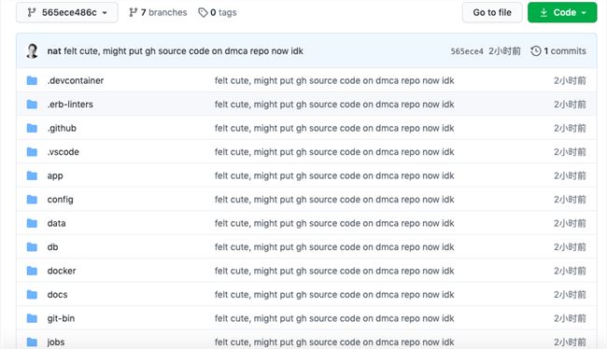The width and height of the screenshot is (607, 349).
Task: Open the data directory name
Action: (57, 223)
